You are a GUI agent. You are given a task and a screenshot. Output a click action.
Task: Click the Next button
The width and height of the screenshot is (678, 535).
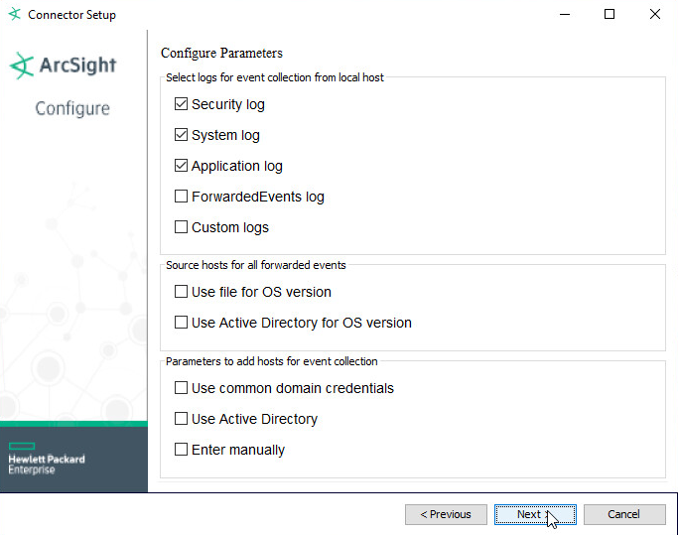pos(535,514)
